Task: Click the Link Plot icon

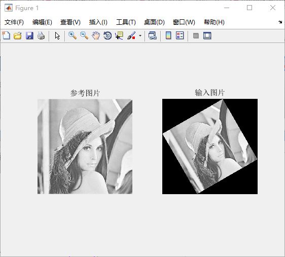Action: tap(153, 35)
